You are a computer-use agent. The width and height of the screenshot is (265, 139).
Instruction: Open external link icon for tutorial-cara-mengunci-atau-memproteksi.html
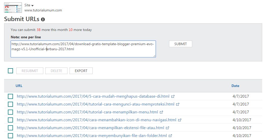[178, 104]
